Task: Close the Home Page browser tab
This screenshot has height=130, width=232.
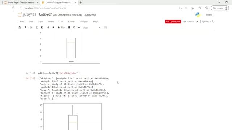Action: point(38,3)
